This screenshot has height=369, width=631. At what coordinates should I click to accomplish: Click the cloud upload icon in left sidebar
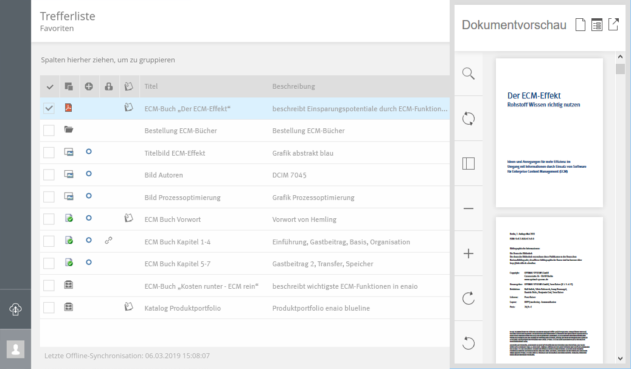[16, 309]
